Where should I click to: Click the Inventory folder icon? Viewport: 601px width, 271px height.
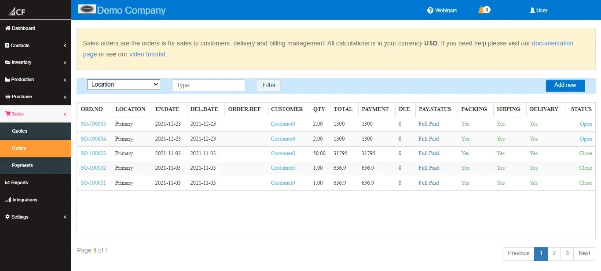(x=7, y=63)
